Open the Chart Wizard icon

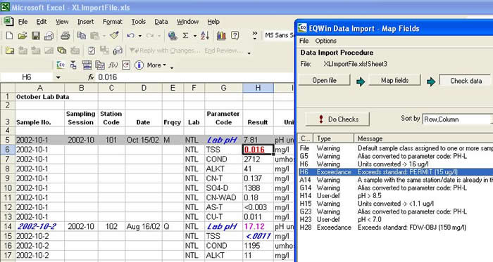tap(221, 36)
